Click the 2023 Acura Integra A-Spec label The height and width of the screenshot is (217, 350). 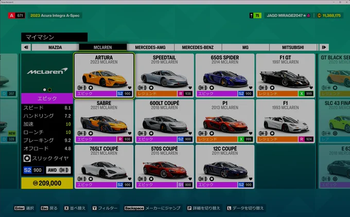[55, 15]
